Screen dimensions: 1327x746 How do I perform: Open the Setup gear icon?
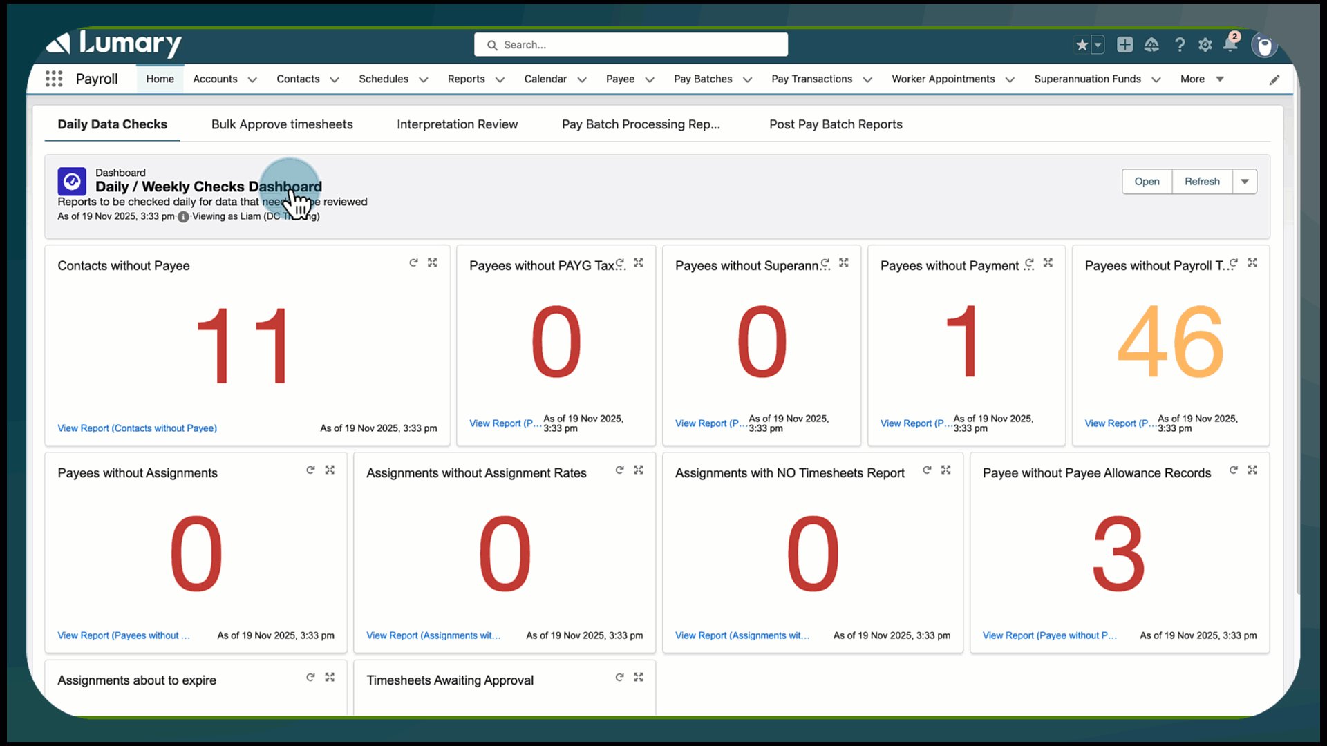(1205, 45)
